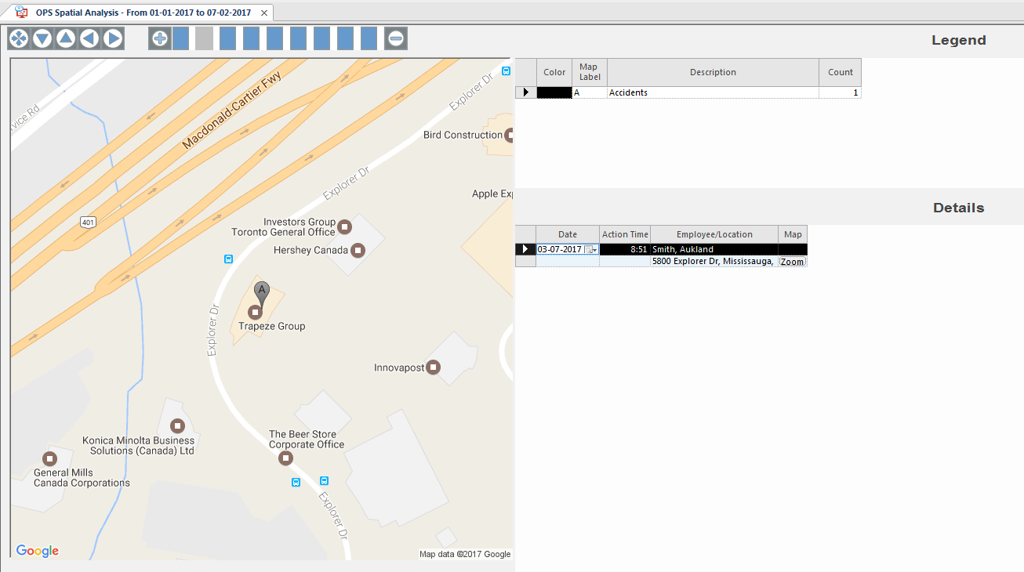Image resolution: width=1024 pixels, height=572 pixels.
Task: Select the black color swatch for Accidents
Action: click(554, 92)
